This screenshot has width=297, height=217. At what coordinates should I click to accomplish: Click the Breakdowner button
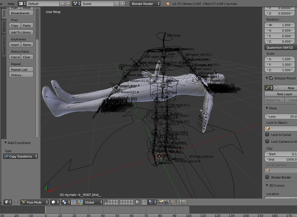(x=21, y=13)
